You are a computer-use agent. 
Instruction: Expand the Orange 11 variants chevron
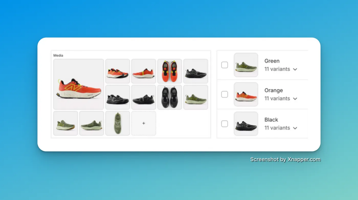tap(295, 99)
